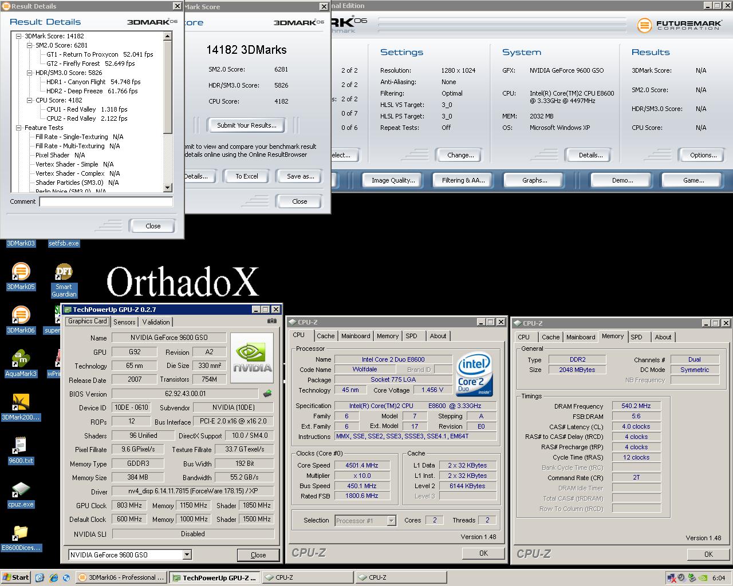This screenshot has width=733, height=586.
Task: Collapse the CPU Score tree node
Action: [x=29, y=100]
